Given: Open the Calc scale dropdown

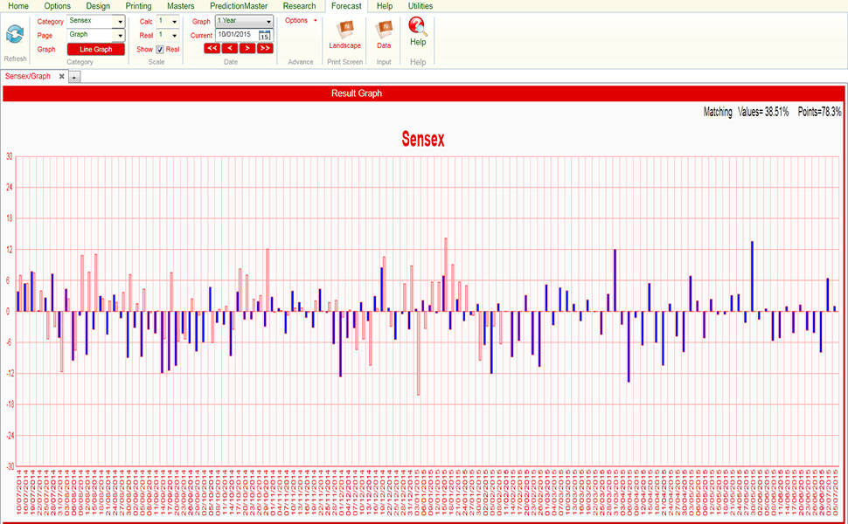Looking at the screenshot, I should point(174,21).
